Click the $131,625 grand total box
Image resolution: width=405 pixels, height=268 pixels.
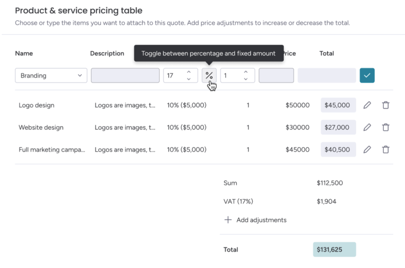334,249
